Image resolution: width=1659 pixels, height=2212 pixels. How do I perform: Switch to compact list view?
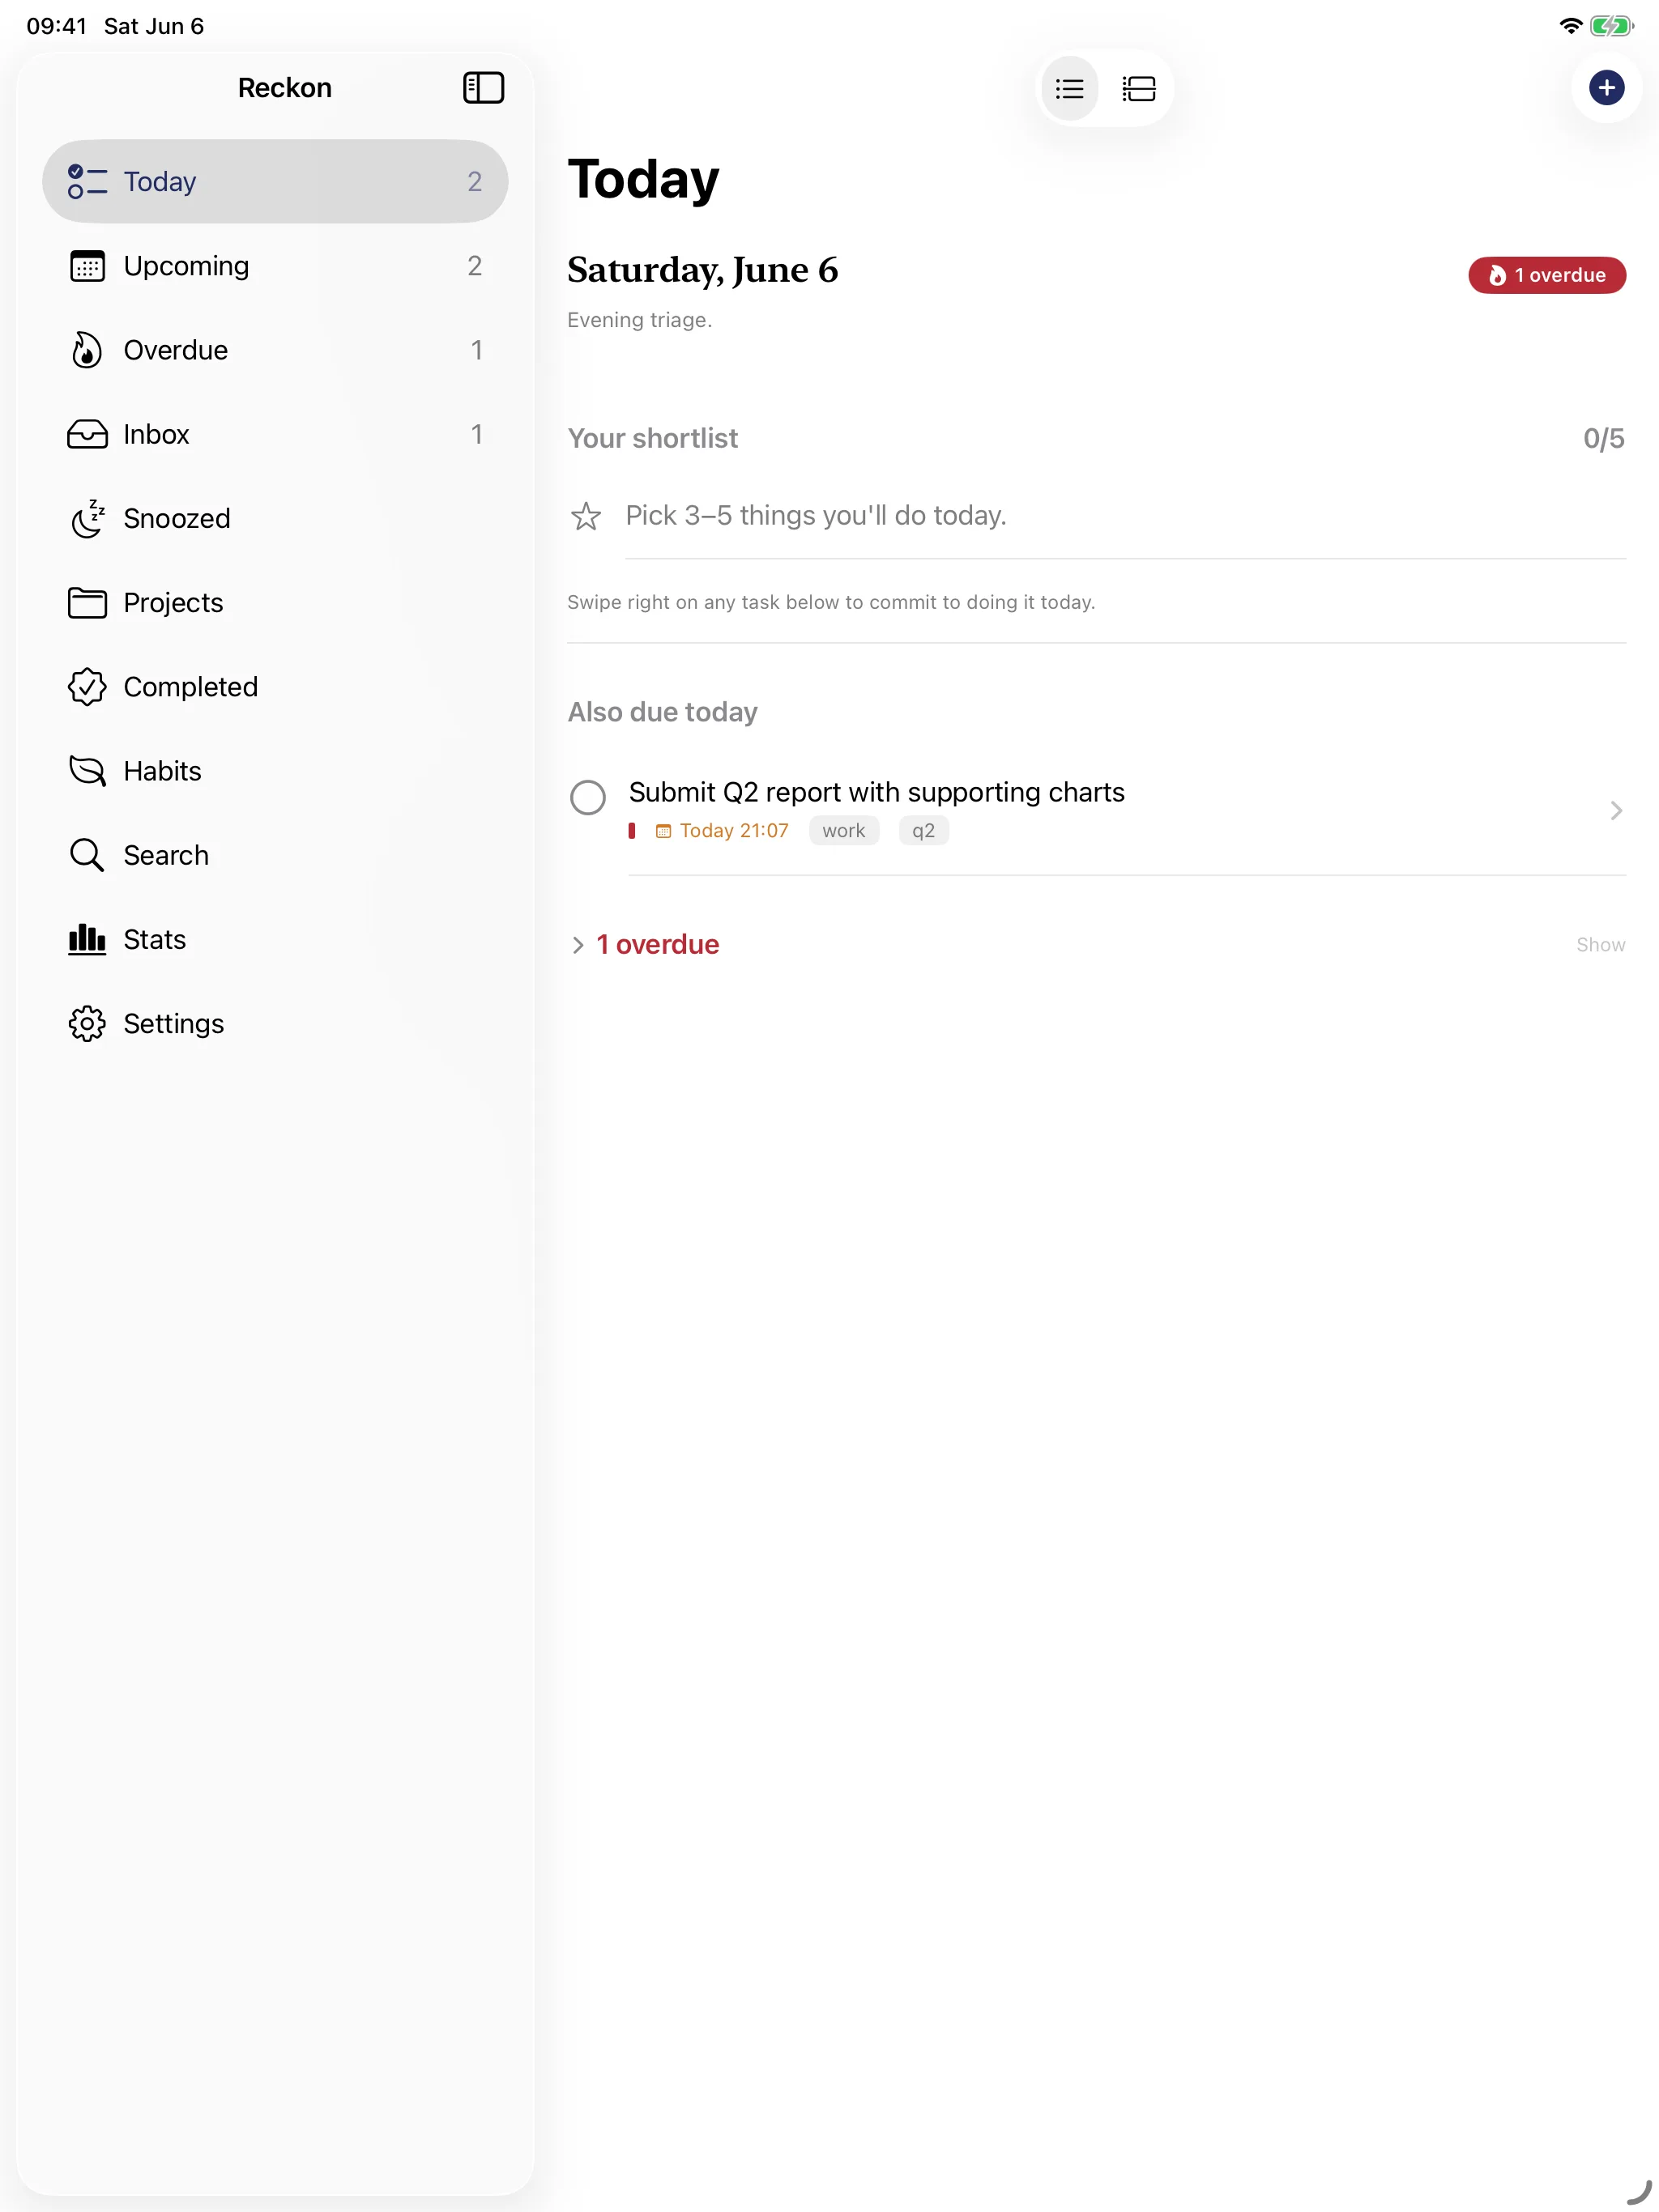tap(1069, 89)
